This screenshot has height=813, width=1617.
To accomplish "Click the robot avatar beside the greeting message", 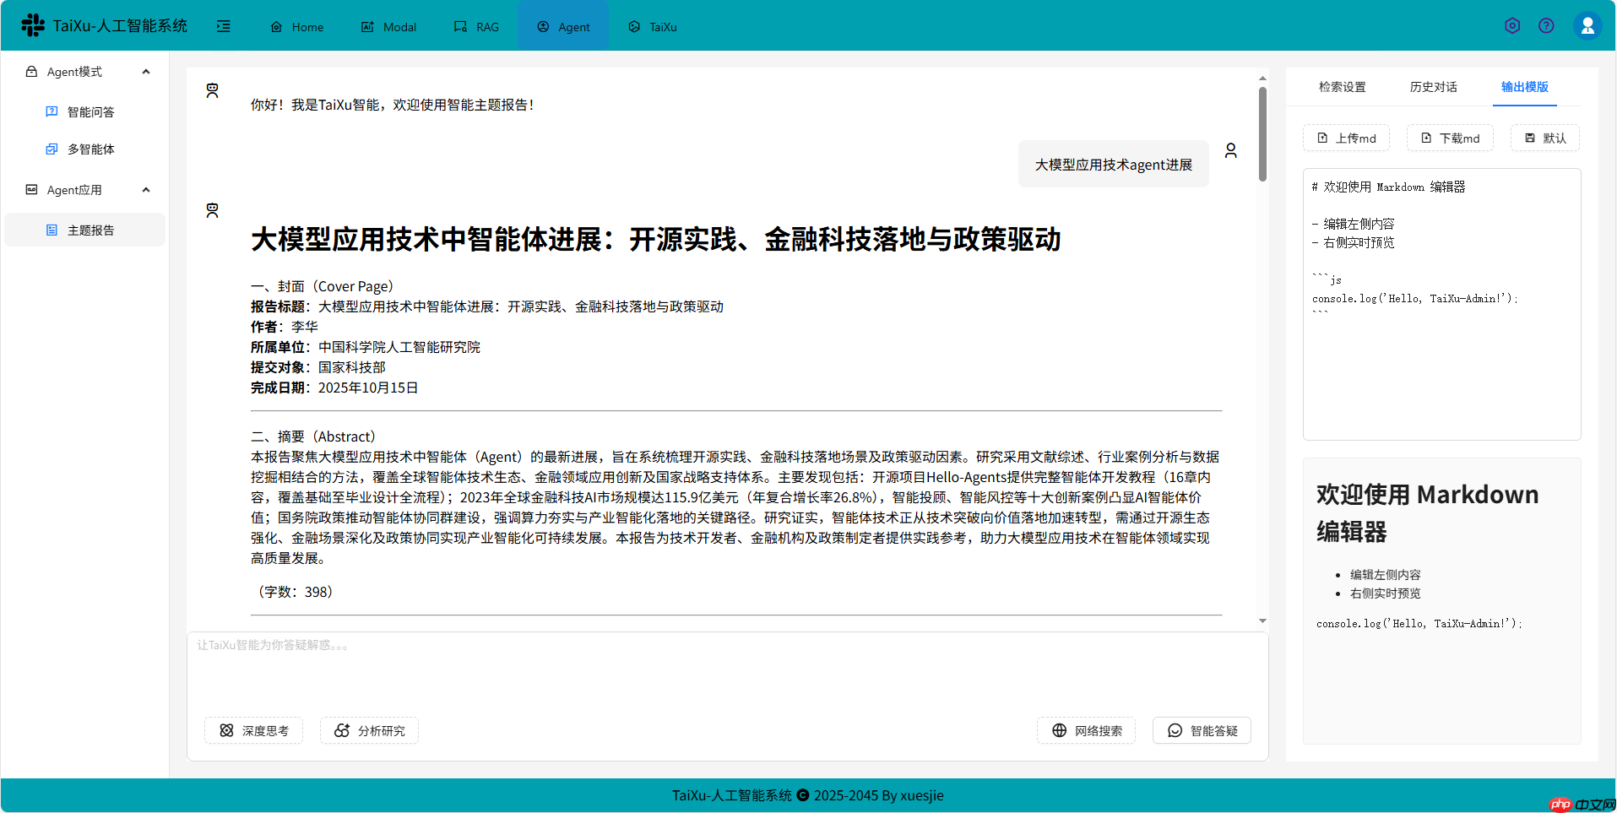I will (212, 89).
